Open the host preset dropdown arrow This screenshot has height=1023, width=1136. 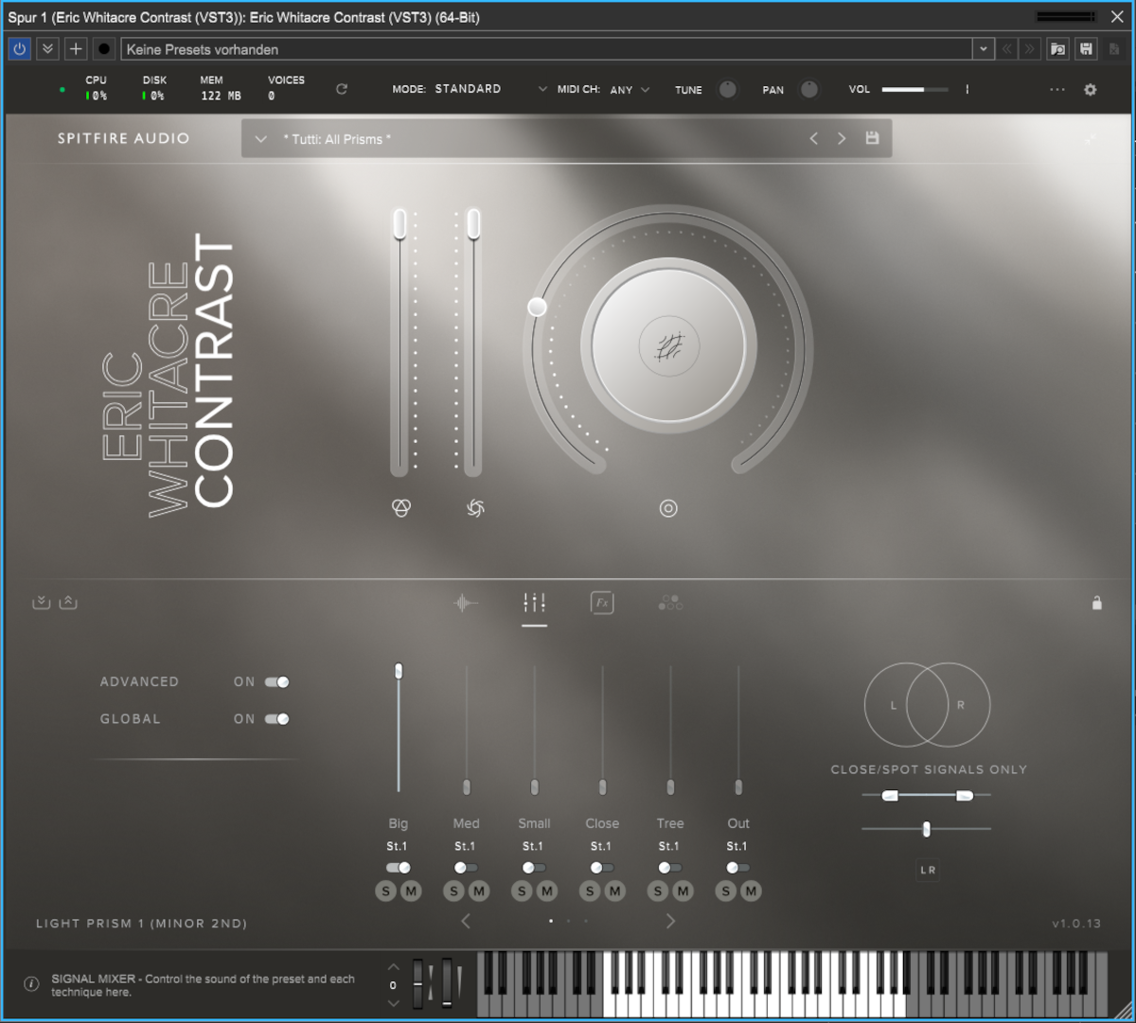tap(984, 49)
